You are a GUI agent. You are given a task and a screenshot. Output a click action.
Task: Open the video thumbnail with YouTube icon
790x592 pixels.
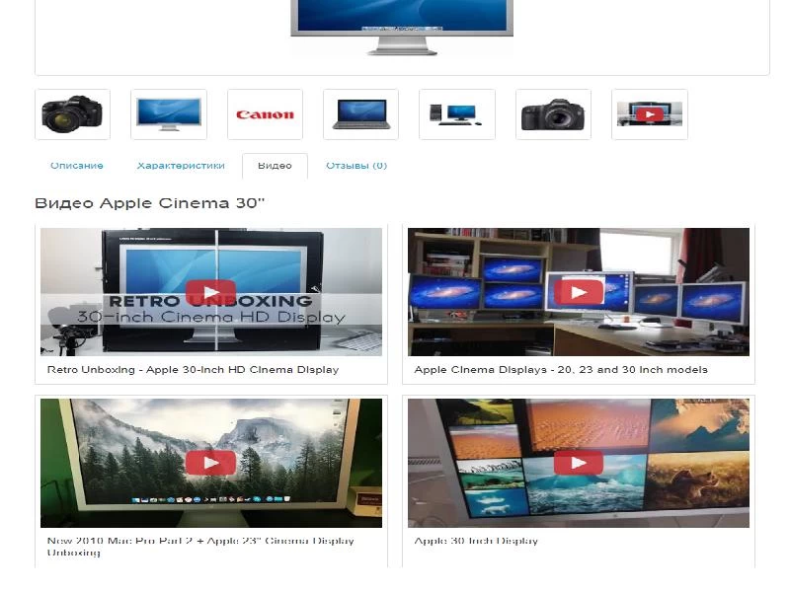click(650, 114)
